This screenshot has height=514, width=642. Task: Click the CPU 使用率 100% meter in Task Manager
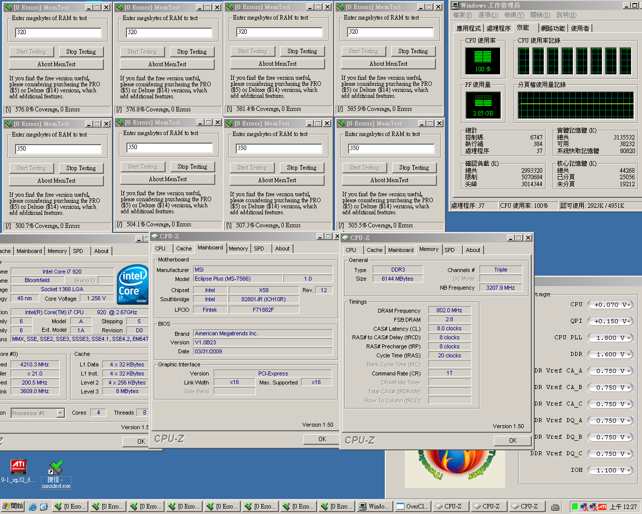(x=483, y=61)
